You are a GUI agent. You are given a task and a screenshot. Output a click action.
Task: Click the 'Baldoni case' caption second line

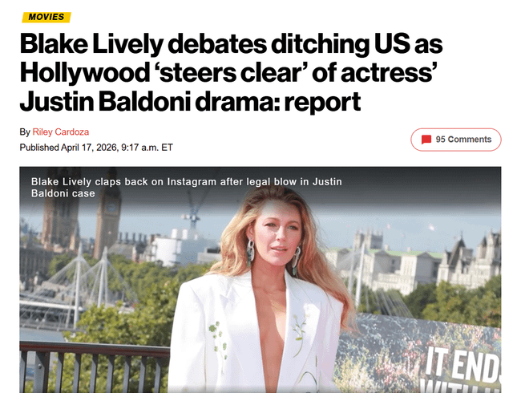[x=63, y=193]
